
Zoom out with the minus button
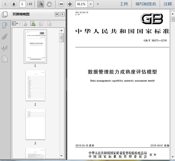[x=61, y=4]
